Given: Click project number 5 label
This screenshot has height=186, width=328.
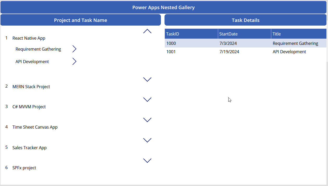Looking at the screenshot, I should point(7,147).
